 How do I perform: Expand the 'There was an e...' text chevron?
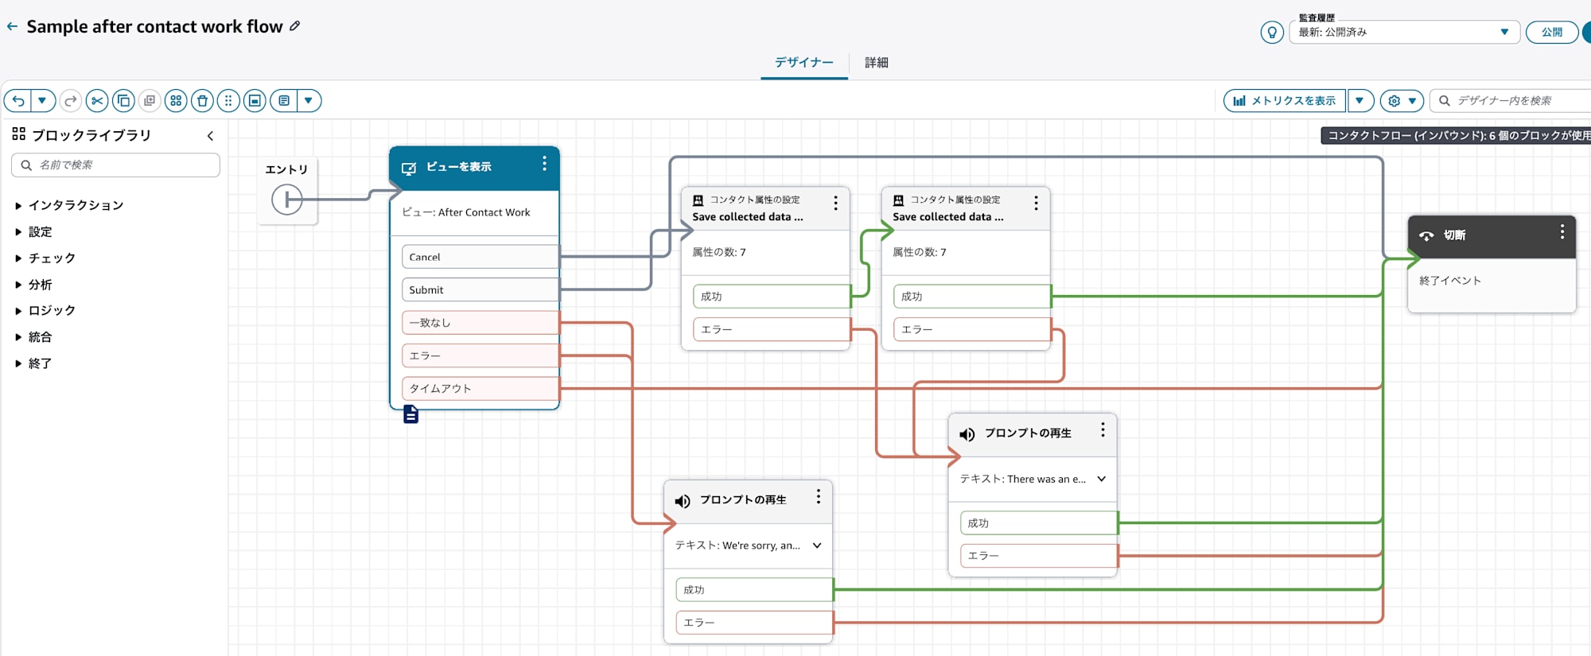[1102, 479]
